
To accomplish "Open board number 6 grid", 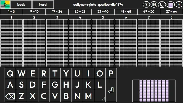I will [x=126, y=43].
